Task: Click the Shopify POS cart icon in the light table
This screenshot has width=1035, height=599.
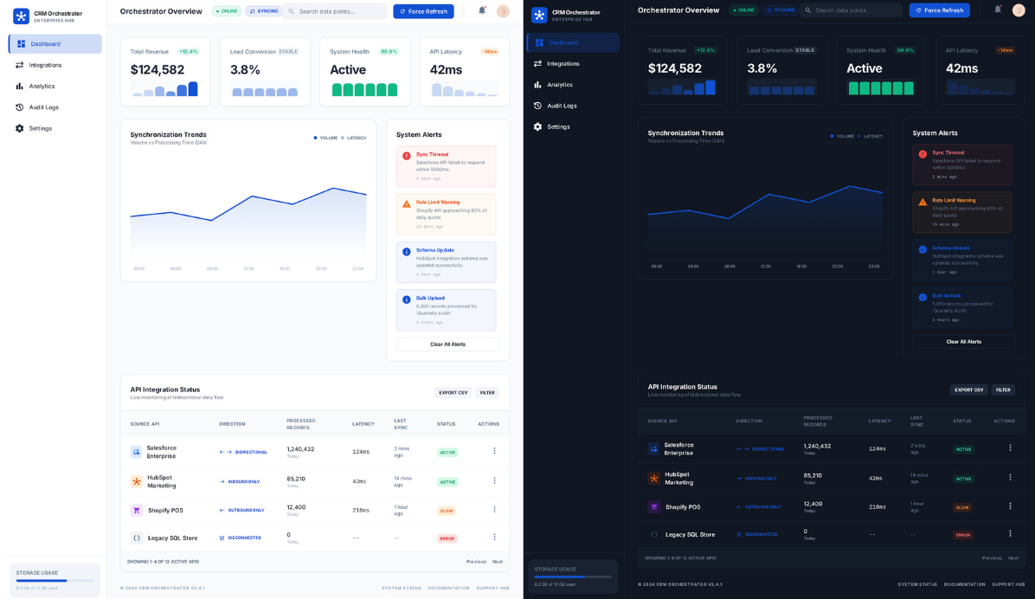Action: 136,510
